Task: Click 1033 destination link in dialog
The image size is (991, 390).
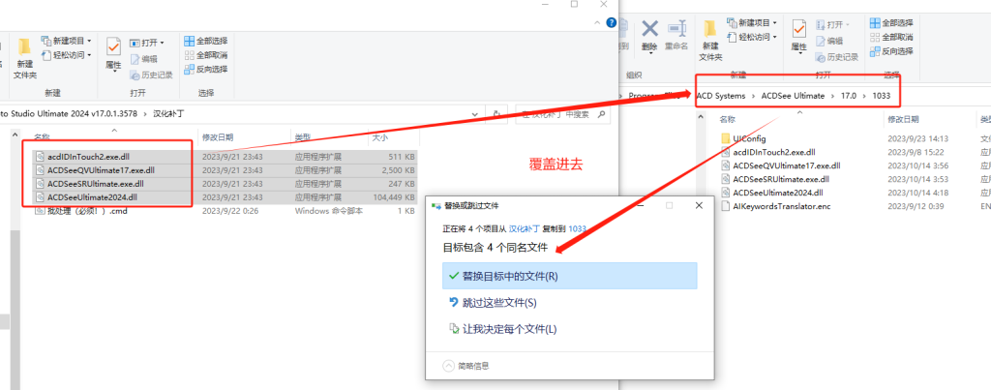Action: point(577,228)
